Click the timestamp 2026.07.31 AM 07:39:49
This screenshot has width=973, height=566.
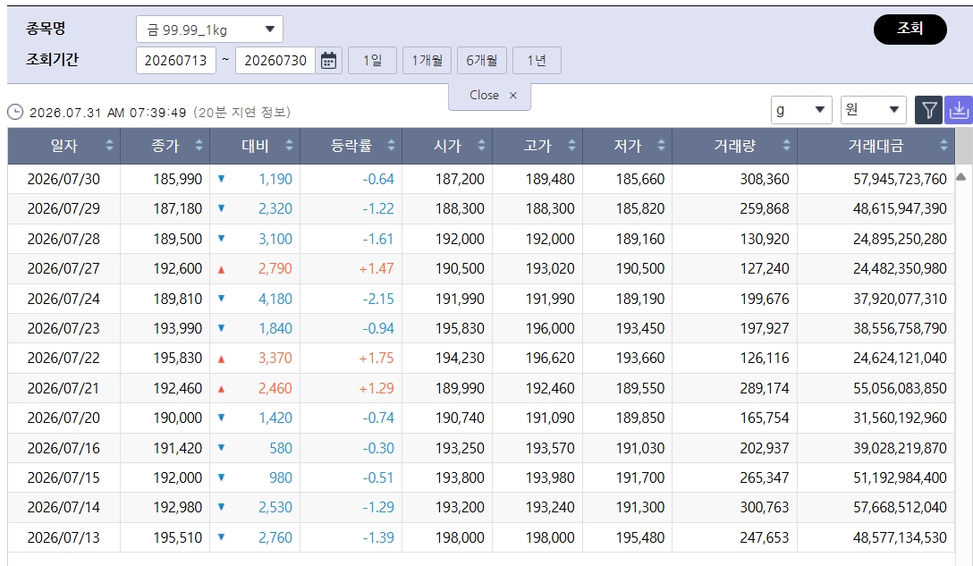tap(108, 113)
